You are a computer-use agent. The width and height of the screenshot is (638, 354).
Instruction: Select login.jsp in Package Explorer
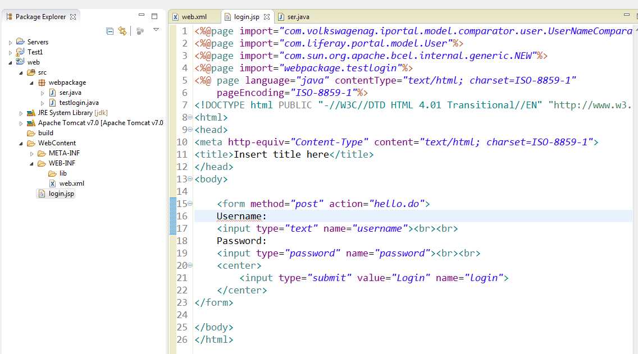click(x=61, y=194)
